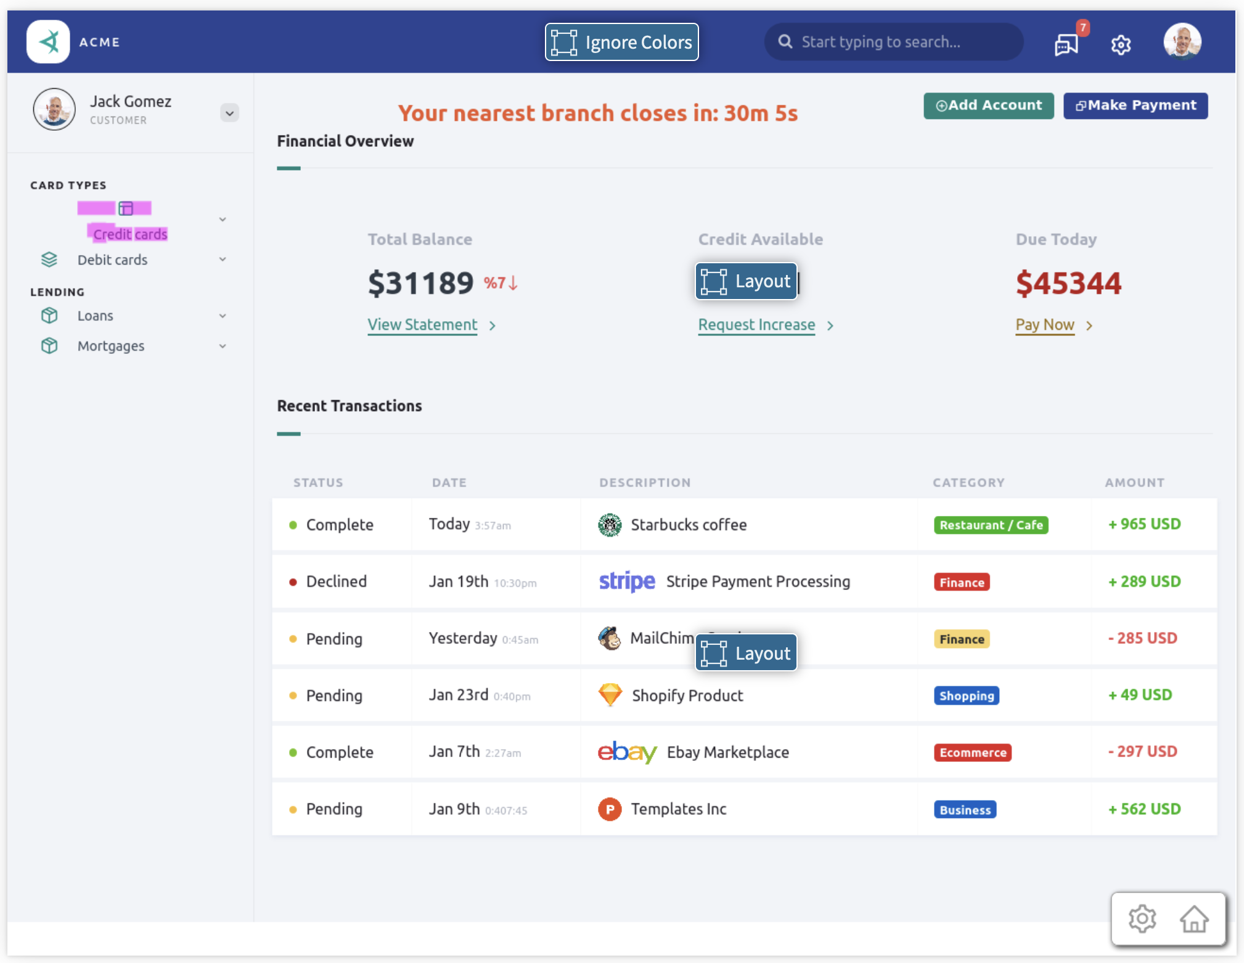The image size is (1244, 963).
Task: Click the ebay logo in transactions
Action: pos(627,752)
